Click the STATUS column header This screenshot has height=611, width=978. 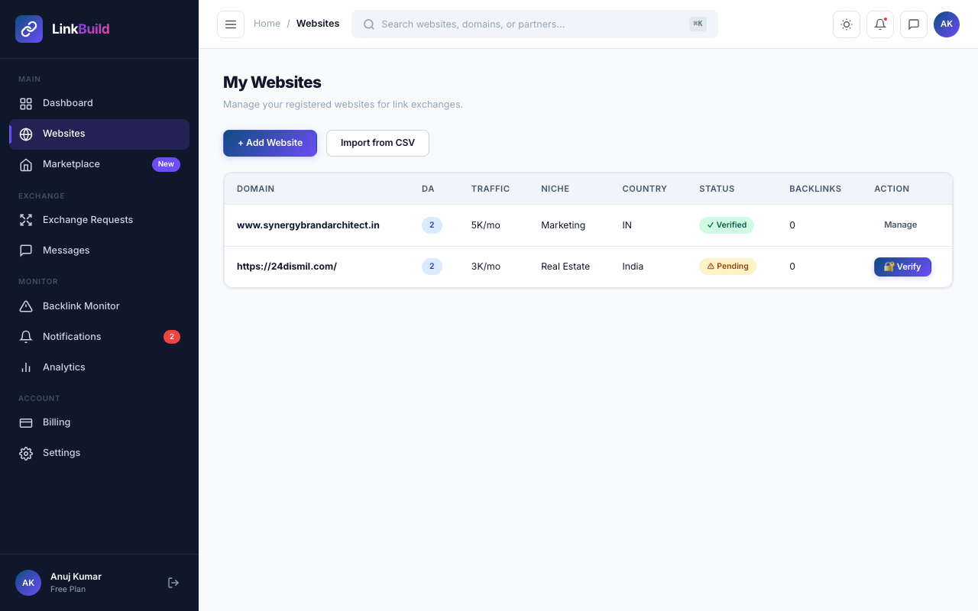(x=717, y=189)
